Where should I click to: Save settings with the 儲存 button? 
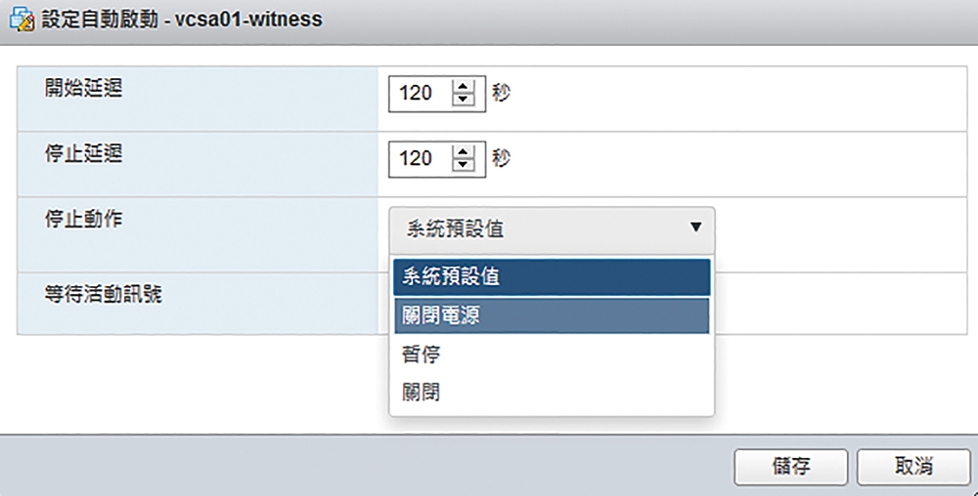click(x=791, y=467)
